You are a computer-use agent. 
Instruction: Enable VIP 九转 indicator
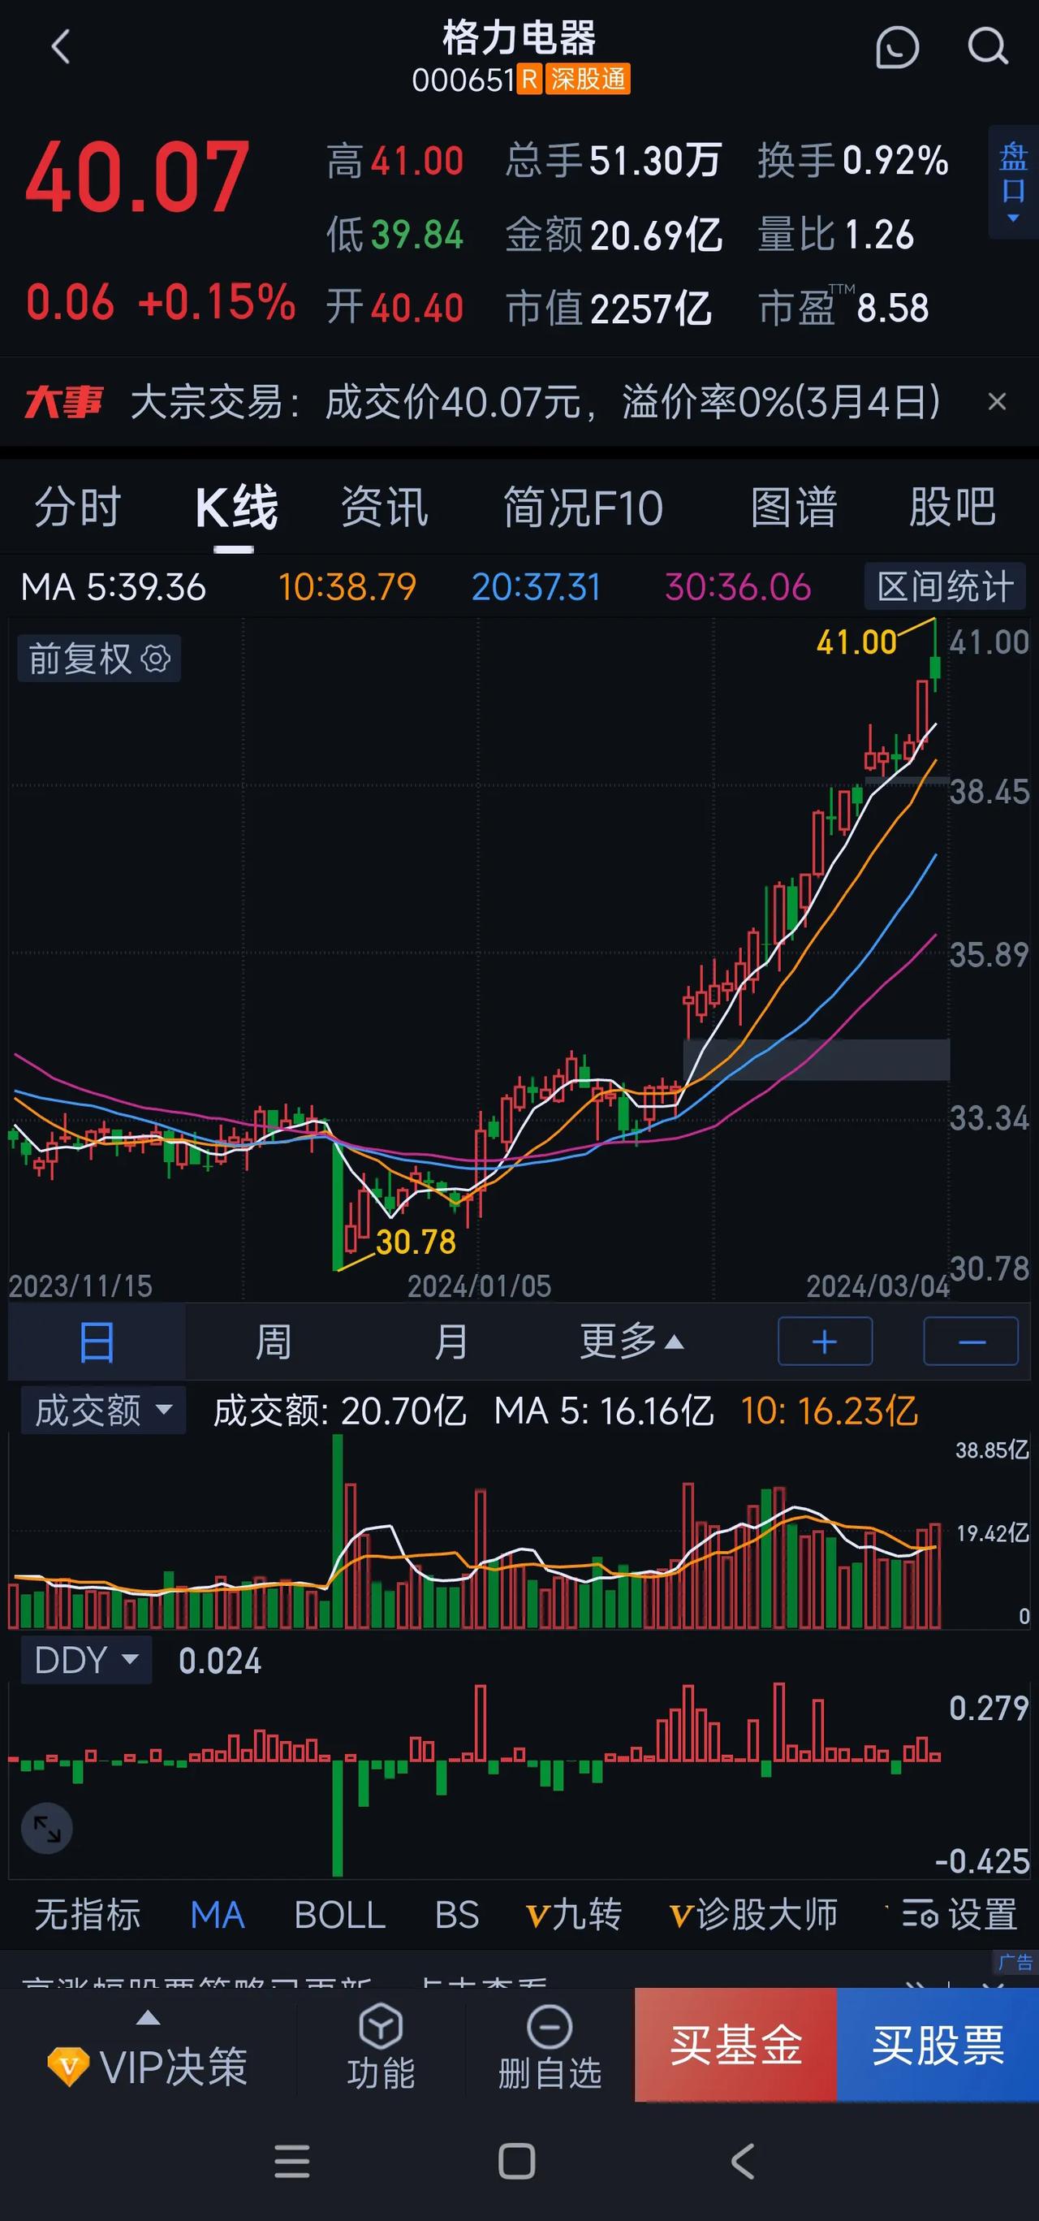pyautogui.click(x=574, y=1915)
